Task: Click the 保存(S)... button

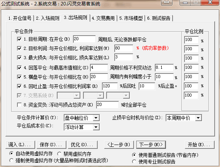Action: [51, 145]
